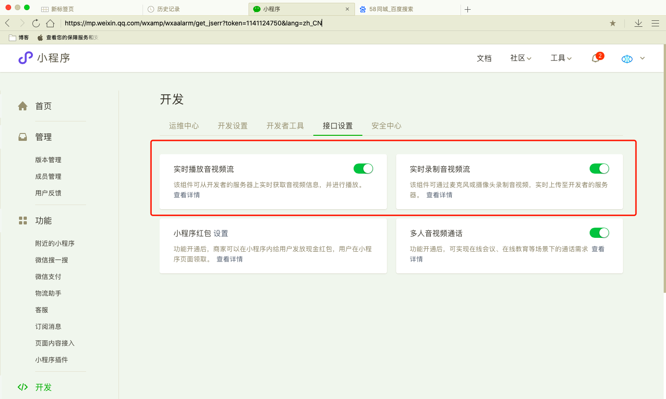Select 开发 in sidebar
Screen dimensions: 666x399
tap(44, 387)
